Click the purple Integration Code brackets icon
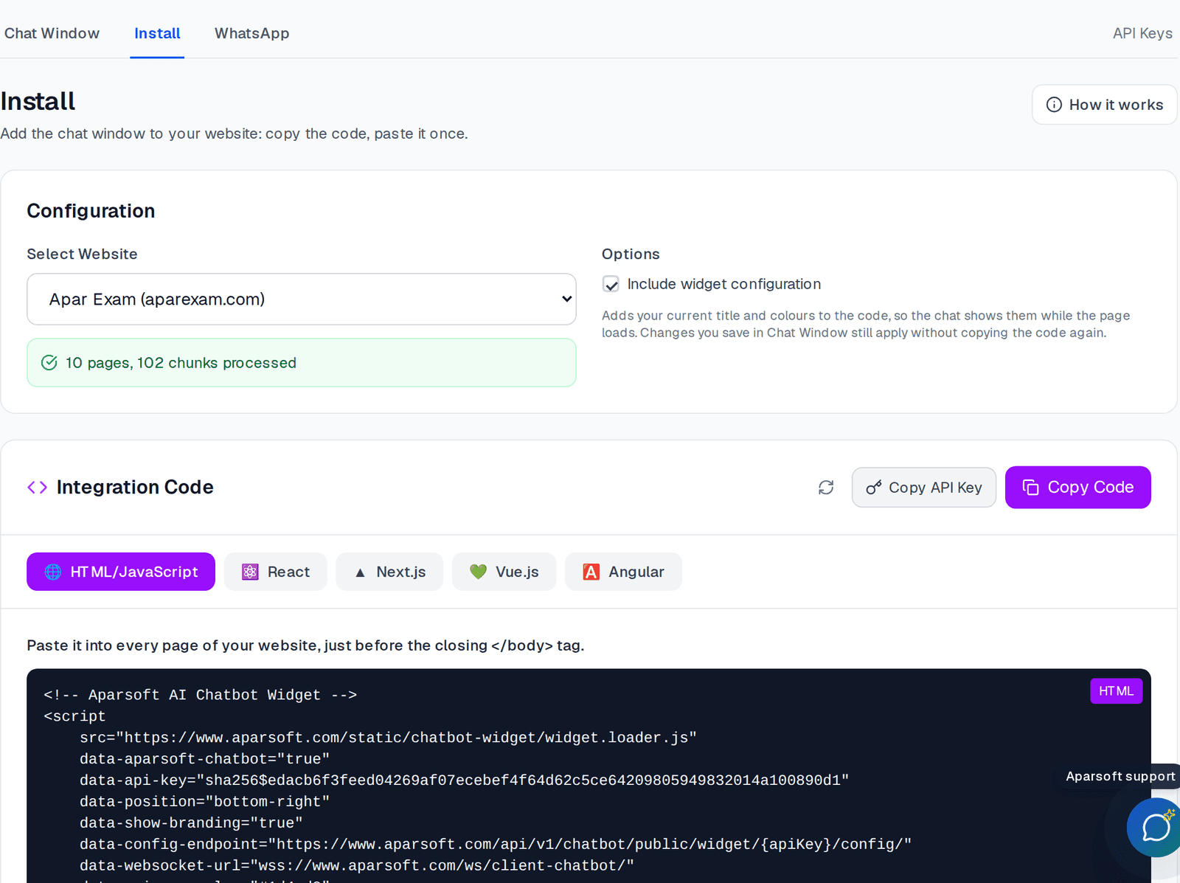Image resolution: width=1180 pixels, height=883 pixels. coord(37,488)
